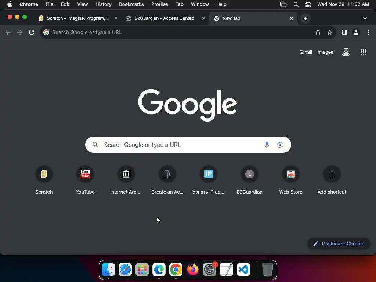Open a new tab with plus button
The image size is (376, 282).
[x=305, y=18]
